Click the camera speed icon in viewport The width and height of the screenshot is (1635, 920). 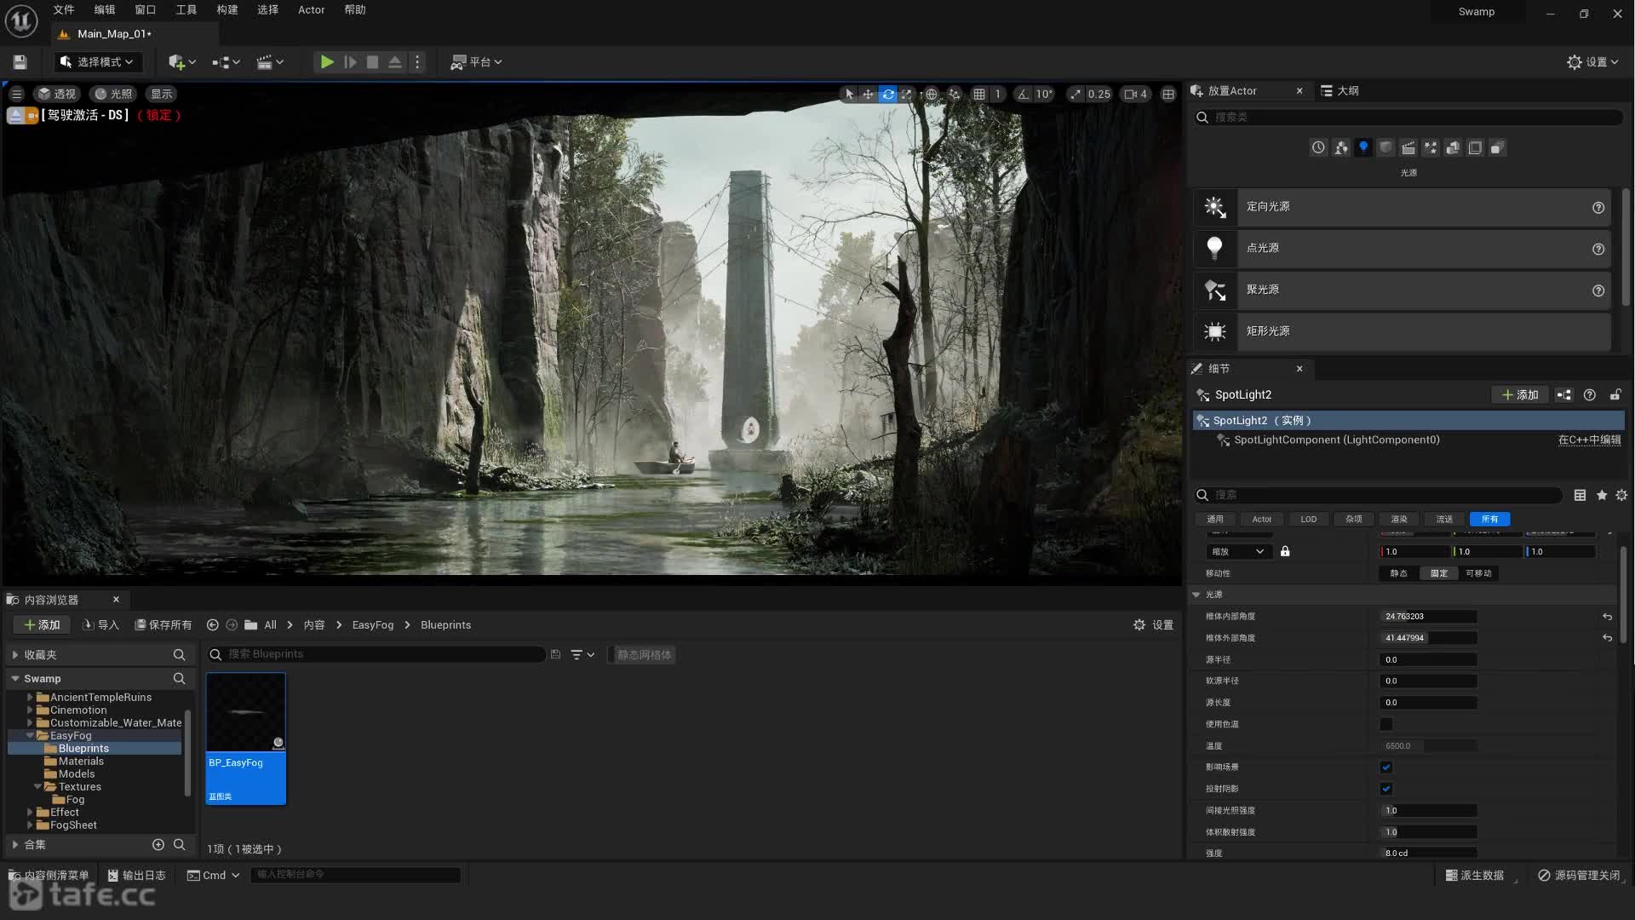click(x=1130, y=95)
